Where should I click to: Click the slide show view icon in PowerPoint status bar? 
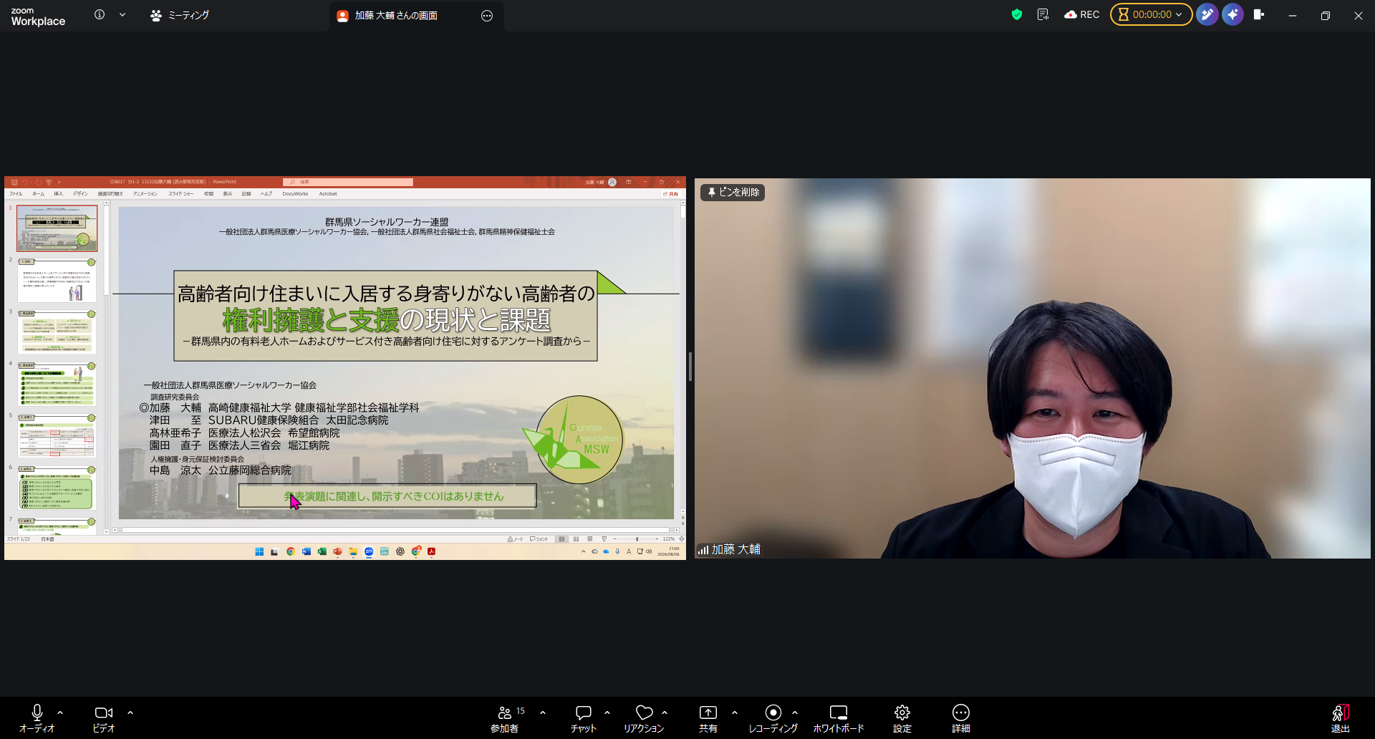click(604, 538)
